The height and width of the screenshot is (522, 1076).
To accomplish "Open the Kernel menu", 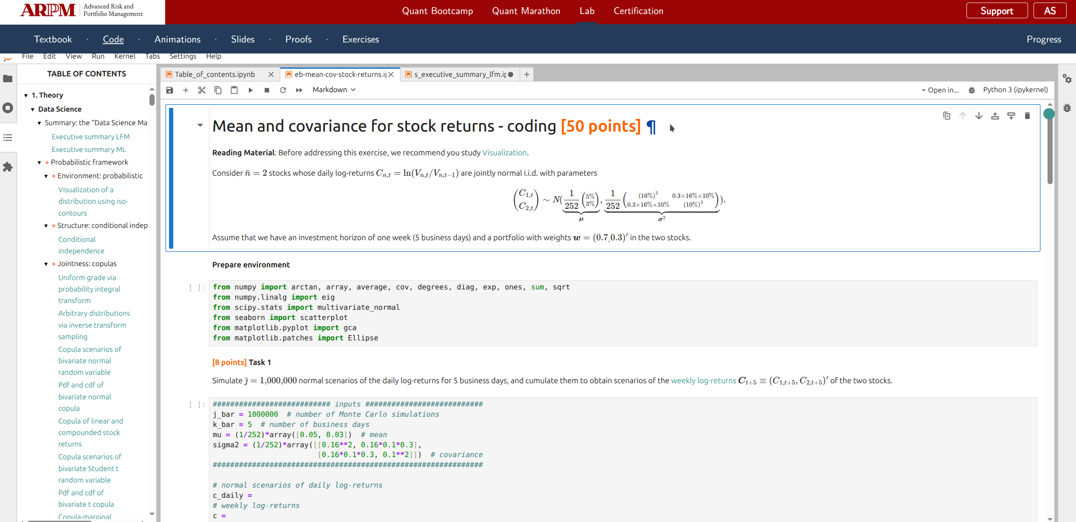I will click(125, 56).
